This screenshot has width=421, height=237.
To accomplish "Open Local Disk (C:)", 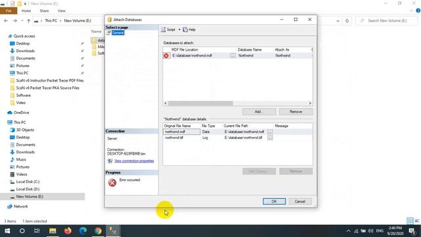I will point(28,182).
